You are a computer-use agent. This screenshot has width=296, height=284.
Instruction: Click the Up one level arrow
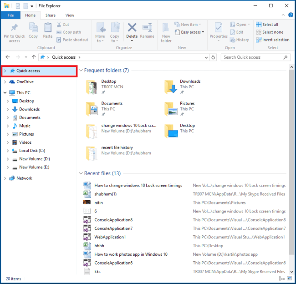pyautogui.click(x=34, y=57)
